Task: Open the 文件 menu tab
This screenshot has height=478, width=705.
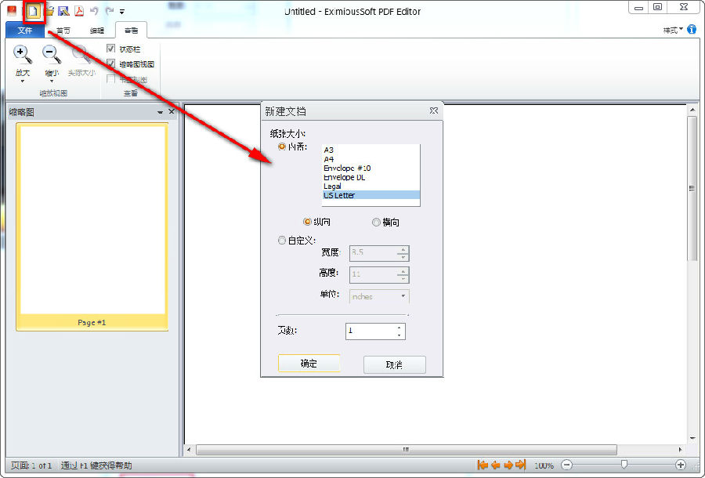Action: (x=25, y=30)
